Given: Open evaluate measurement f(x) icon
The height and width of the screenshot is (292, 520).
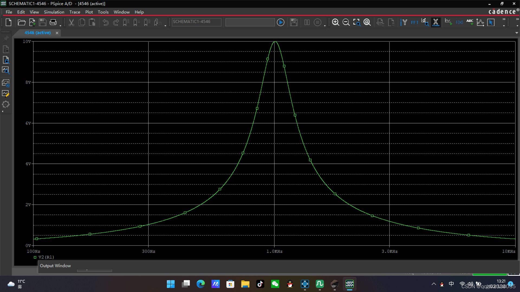Looking at the screenshot, I should (459, 22).
